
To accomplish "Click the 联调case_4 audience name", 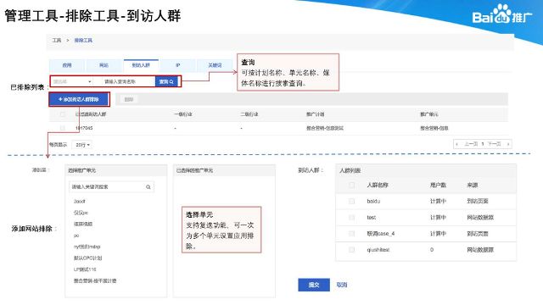I will click(x=381, y=234).
